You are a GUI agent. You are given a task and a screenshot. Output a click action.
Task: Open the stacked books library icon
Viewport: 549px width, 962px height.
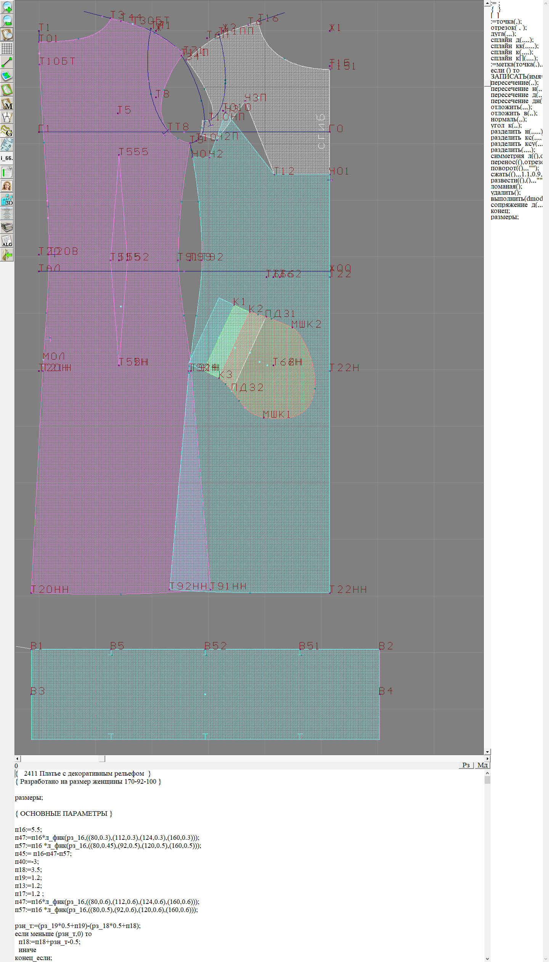(7, 228)
